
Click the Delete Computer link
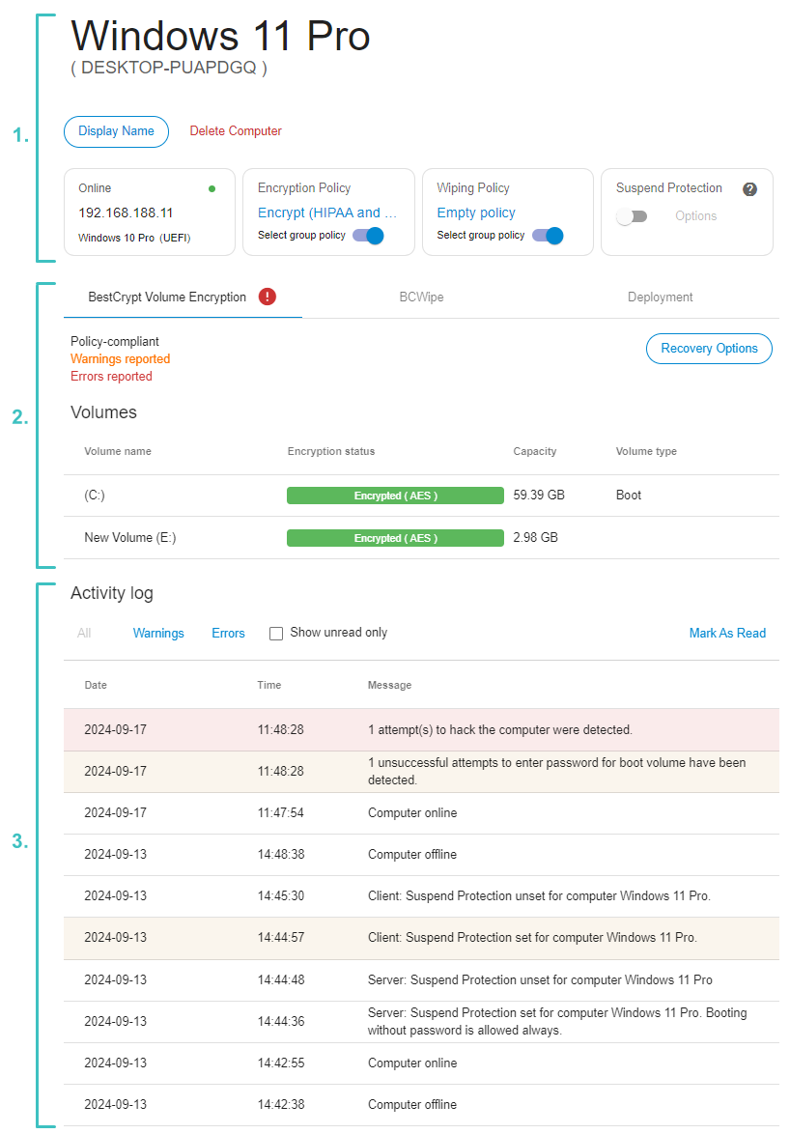click(x=236, y=131)
